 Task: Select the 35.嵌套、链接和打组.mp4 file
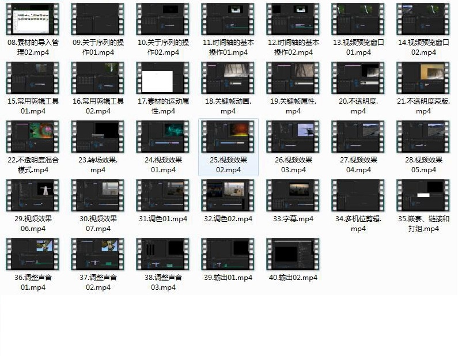[x=423, y=195]
